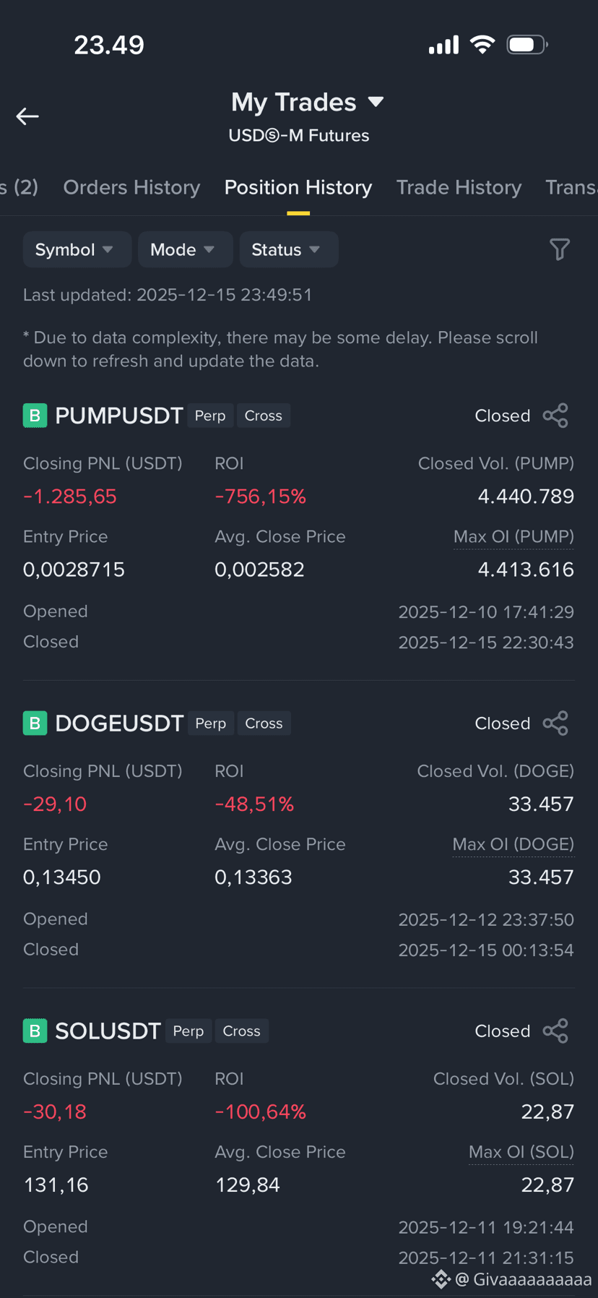
Task: Share the DOGEUSDT closed position
Action: (555, 723)
